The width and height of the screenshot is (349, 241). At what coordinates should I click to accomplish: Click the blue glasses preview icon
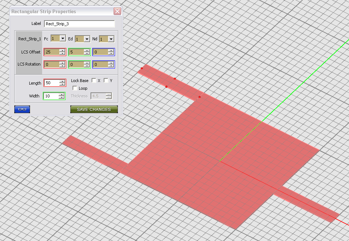(x=22, y=109)
